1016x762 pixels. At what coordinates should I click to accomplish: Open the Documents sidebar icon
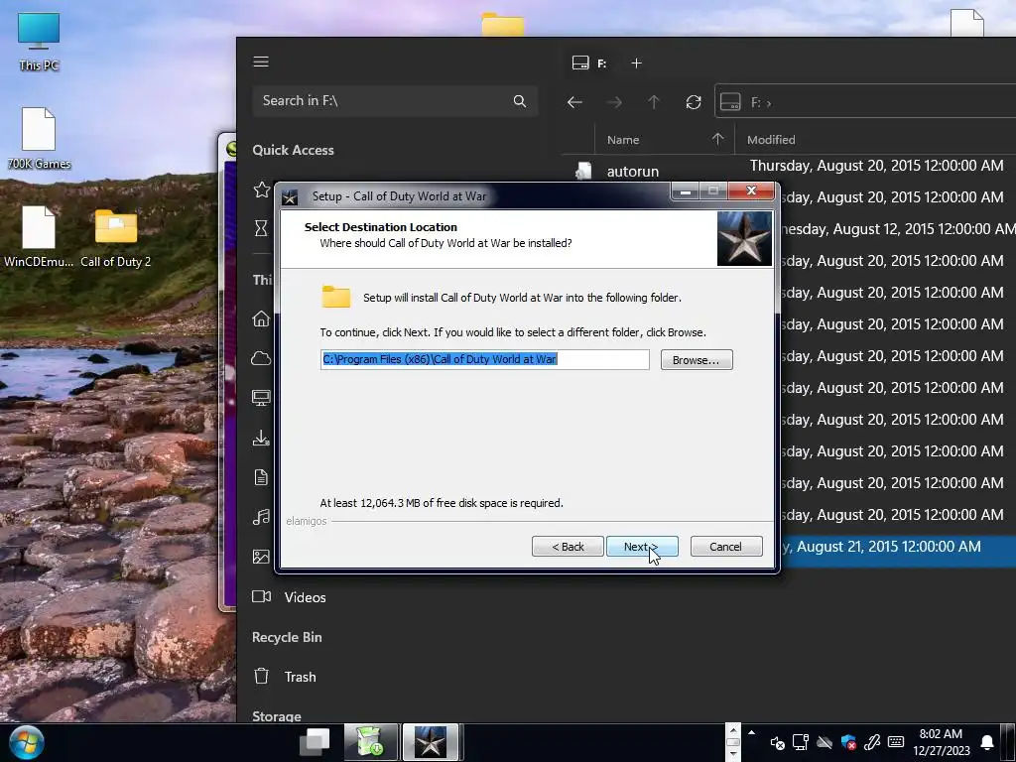point(261,477)
